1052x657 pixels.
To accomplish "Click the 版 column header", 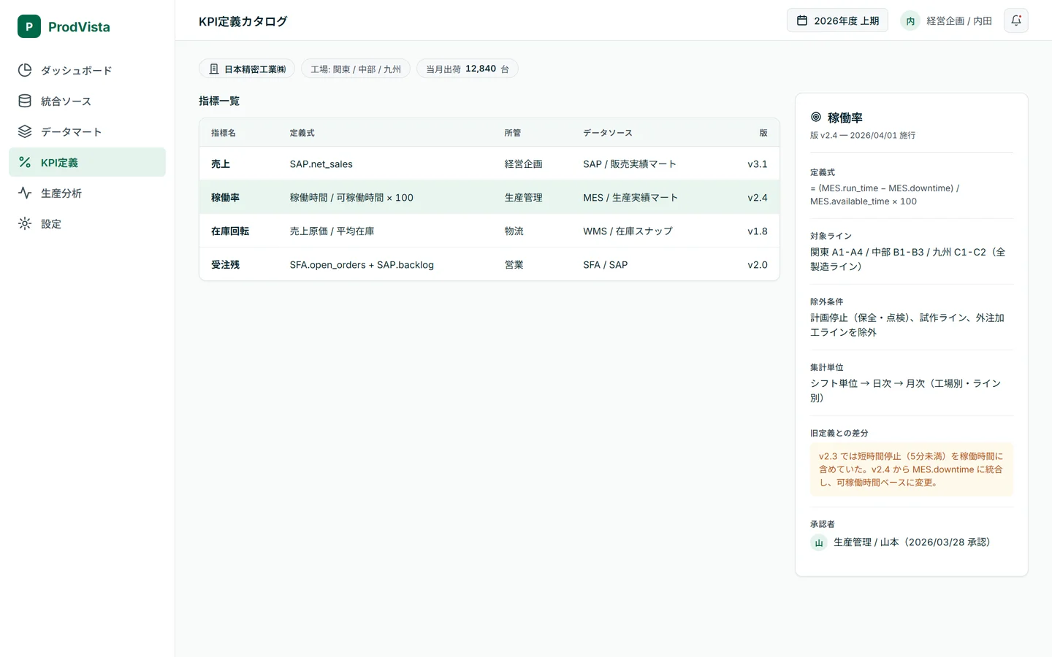I will point(763,133).
